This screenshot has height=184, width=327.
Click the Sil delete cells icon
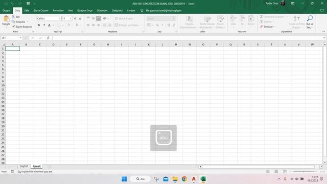tap(242, 19)
